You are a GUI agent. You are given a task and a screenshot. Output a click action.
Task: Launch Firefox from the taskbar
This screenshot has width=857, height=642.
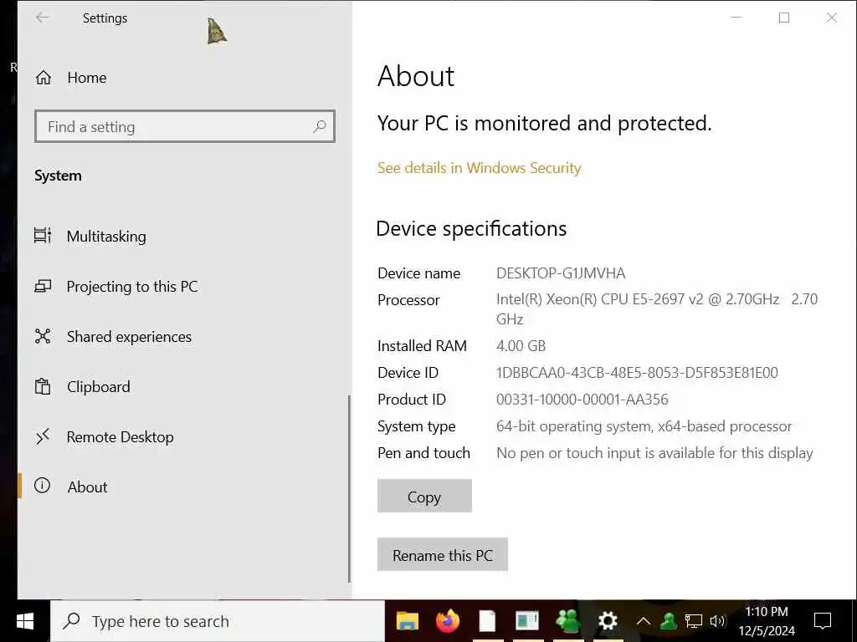[448, 621]
